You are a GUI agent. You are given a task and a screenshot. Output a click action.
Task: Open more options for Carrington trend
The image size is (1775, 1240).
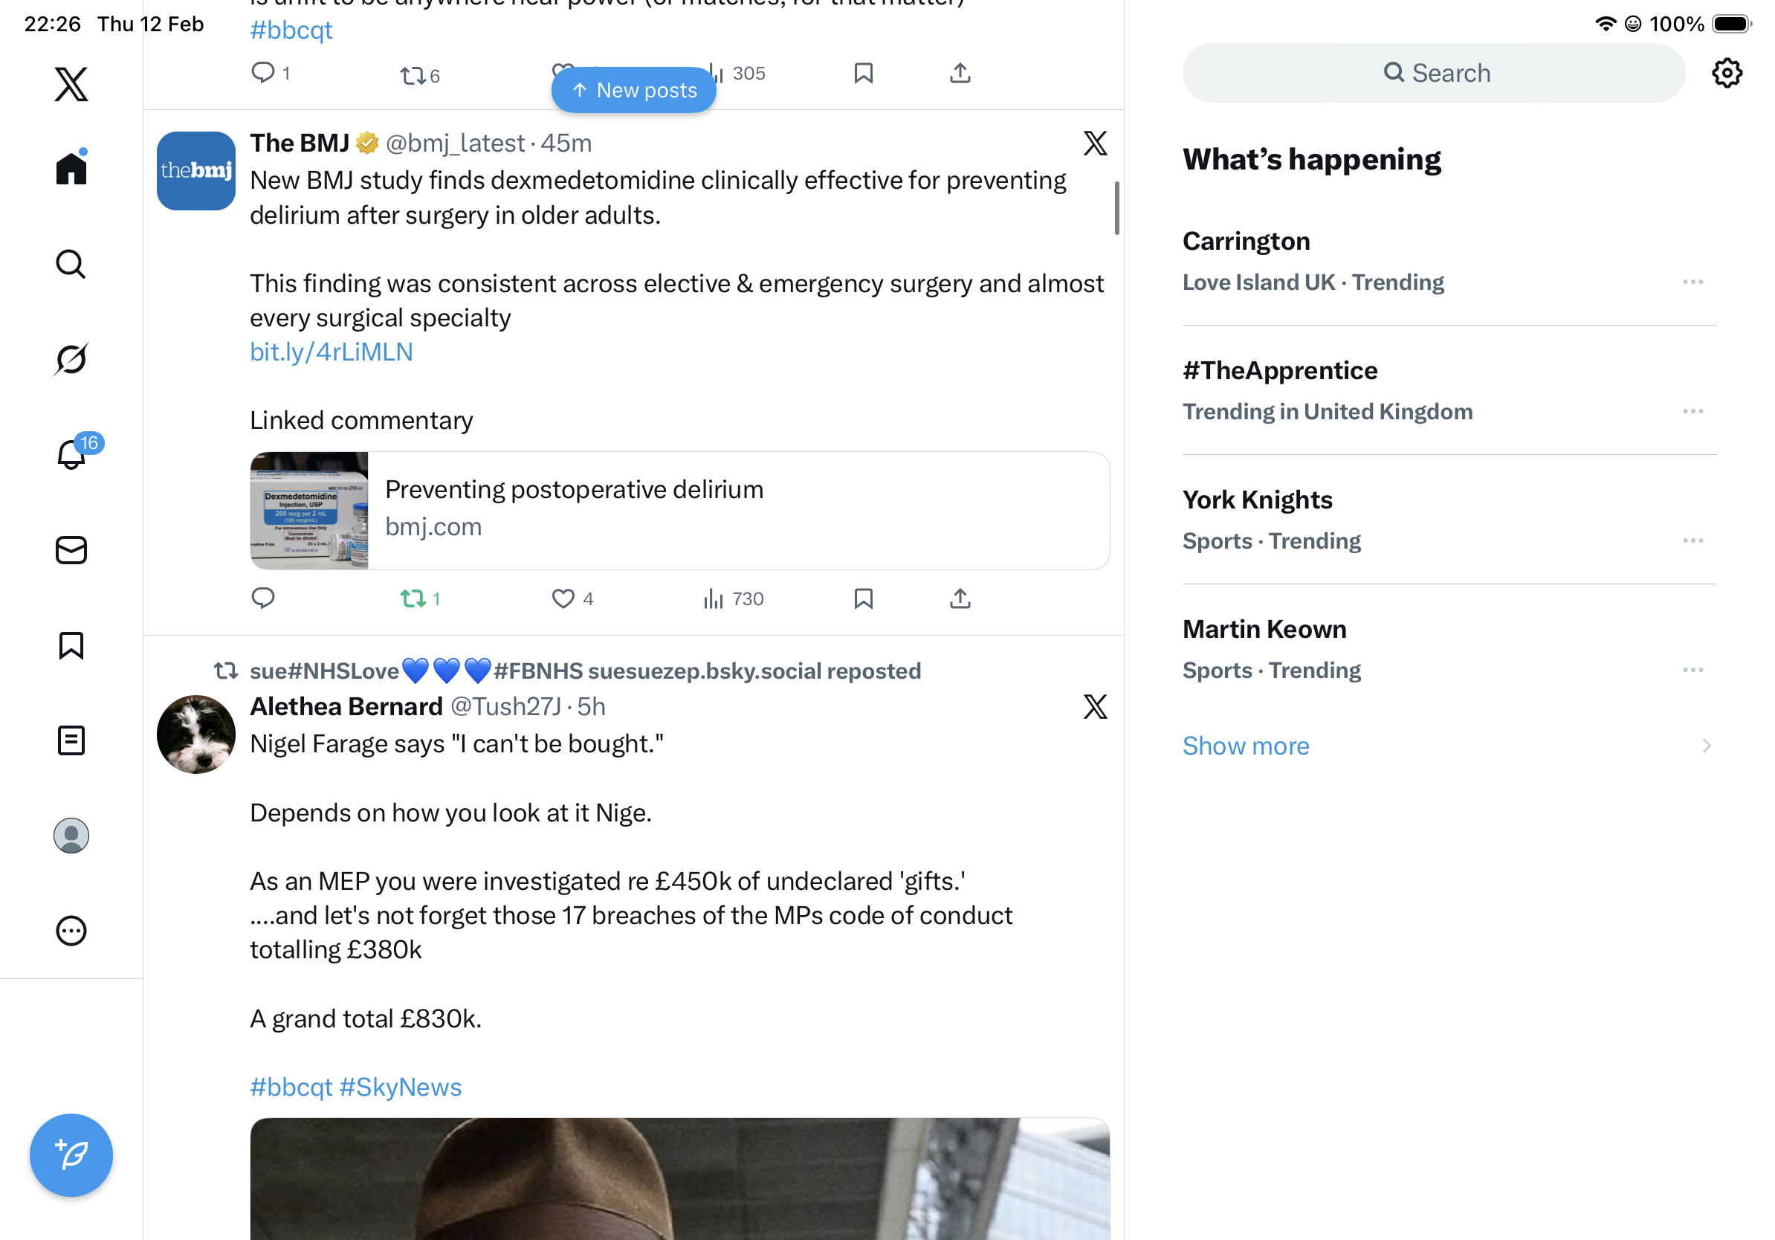[x=1692, y=282]
